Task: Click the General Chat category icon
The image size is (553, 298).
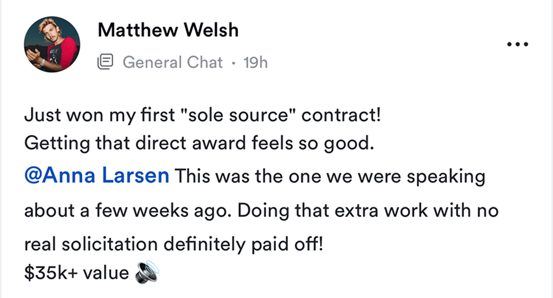Action: 105,62
